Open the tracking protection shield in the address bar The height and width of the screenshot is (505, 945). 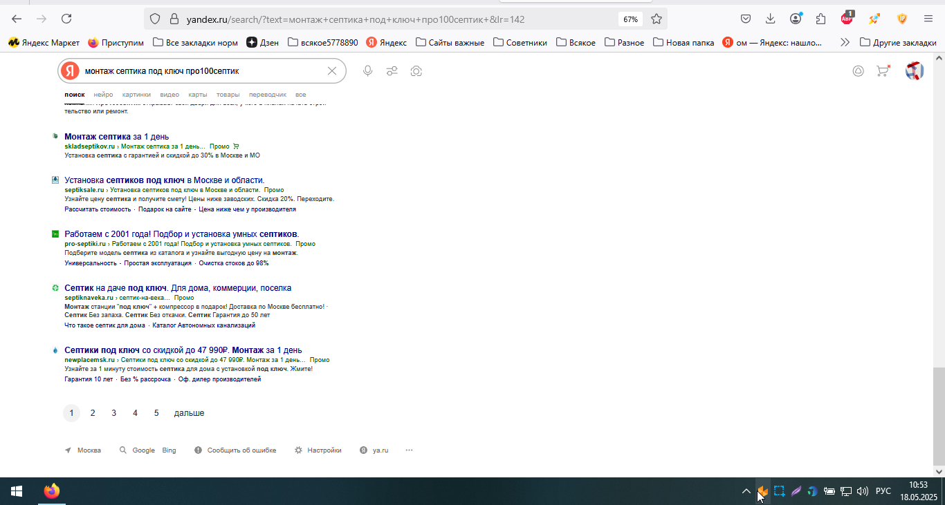tap(155, 19)
